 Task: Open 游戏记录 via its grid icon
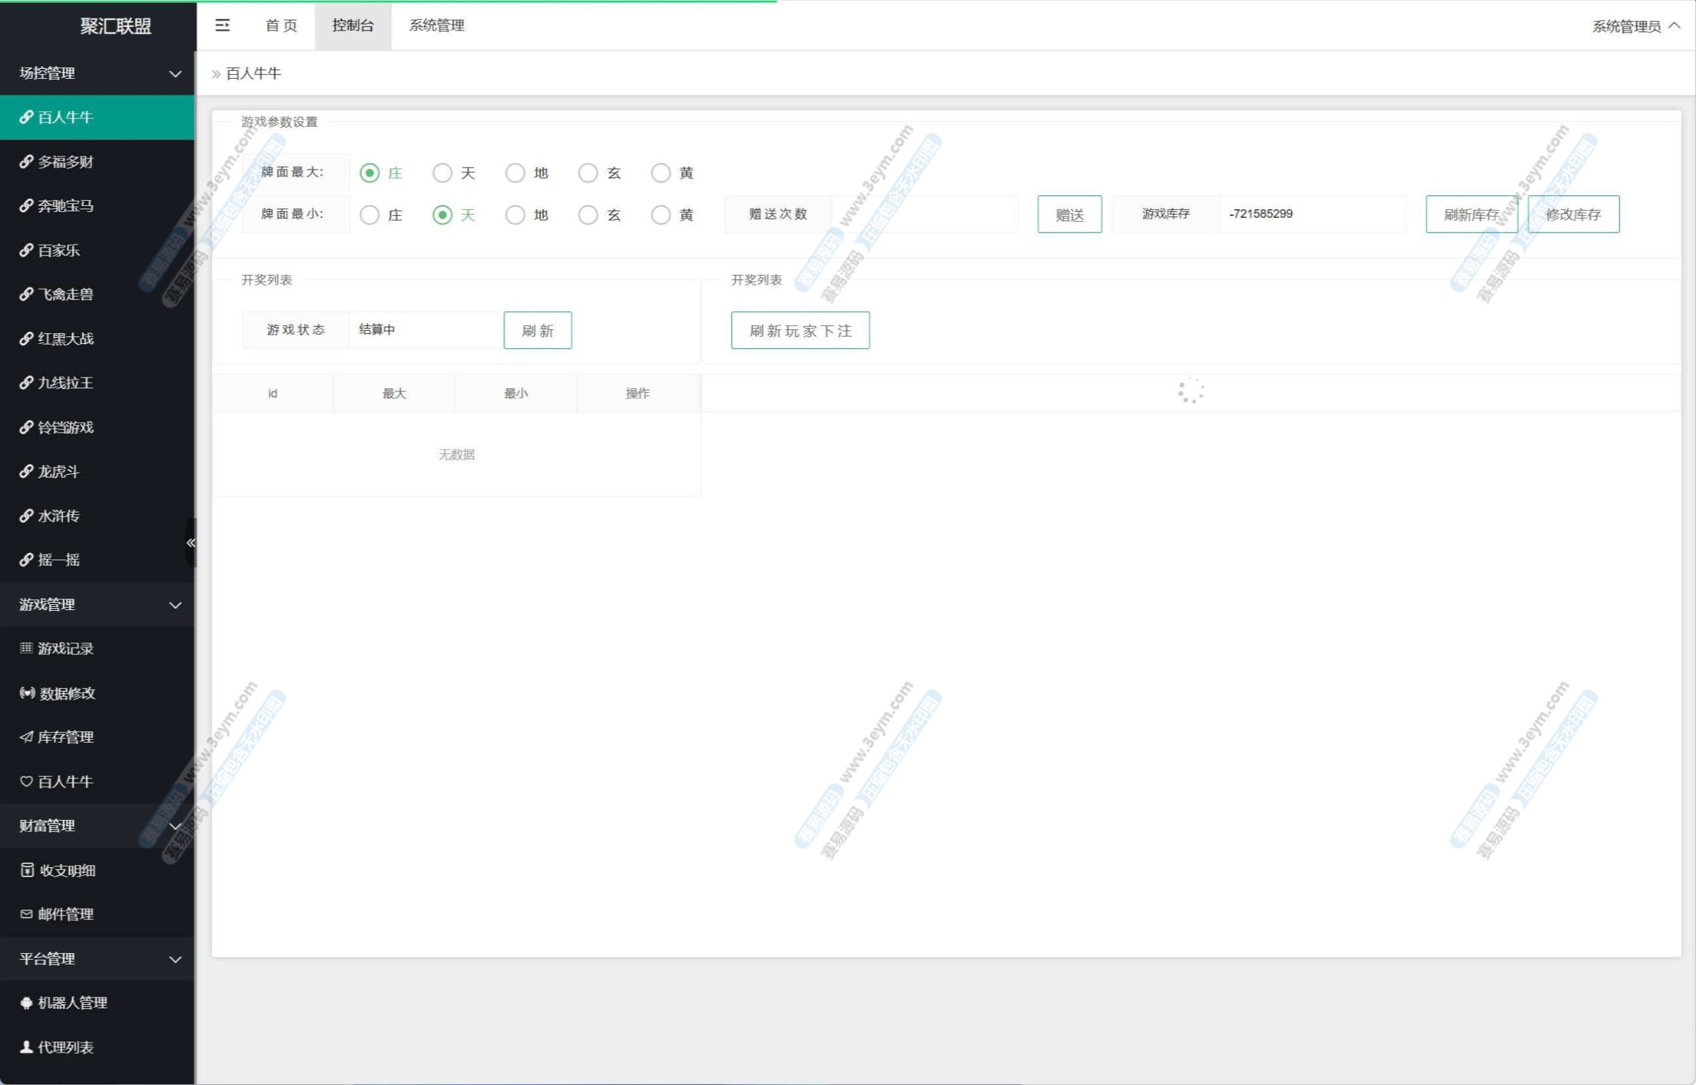(26, 647)
